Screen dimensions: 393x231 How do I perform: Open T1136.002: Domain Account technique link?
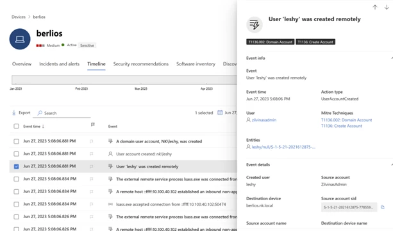346,120
